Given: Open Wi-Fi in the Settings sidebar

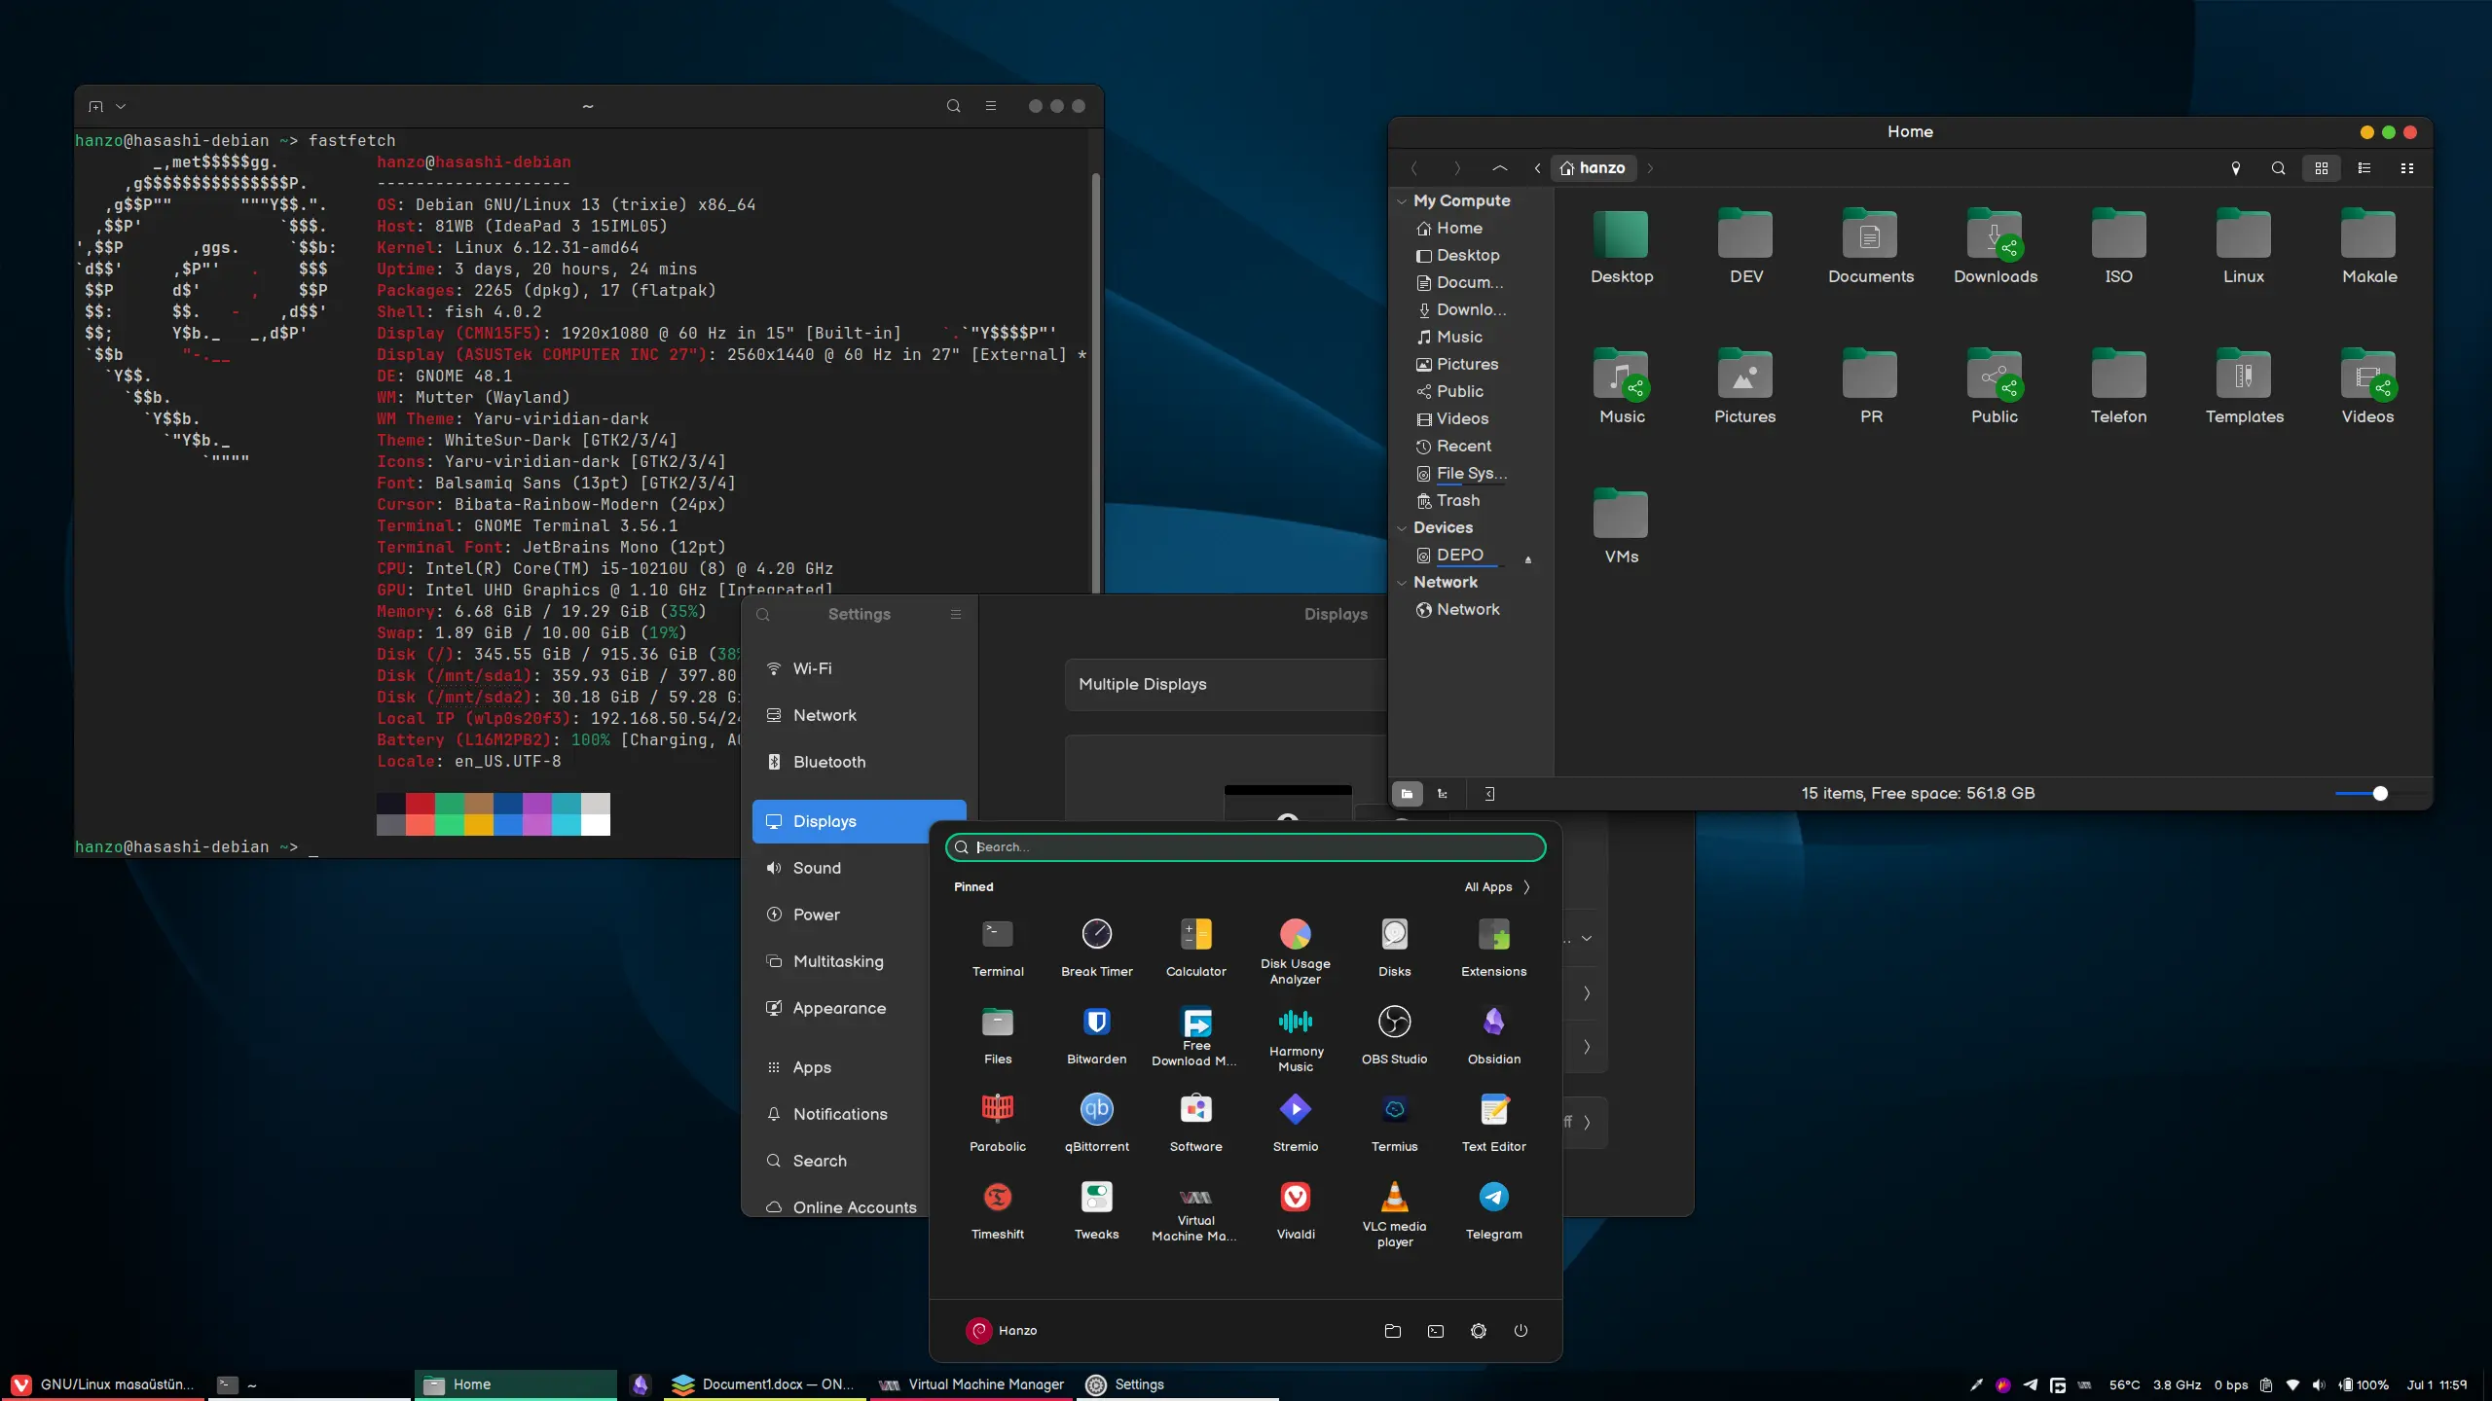Looking at the screenshot, I should point(860,668).
